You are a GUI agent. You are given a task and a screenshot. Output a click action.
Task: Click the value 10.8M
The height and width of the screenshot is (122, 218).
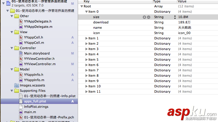click(183, 17)
